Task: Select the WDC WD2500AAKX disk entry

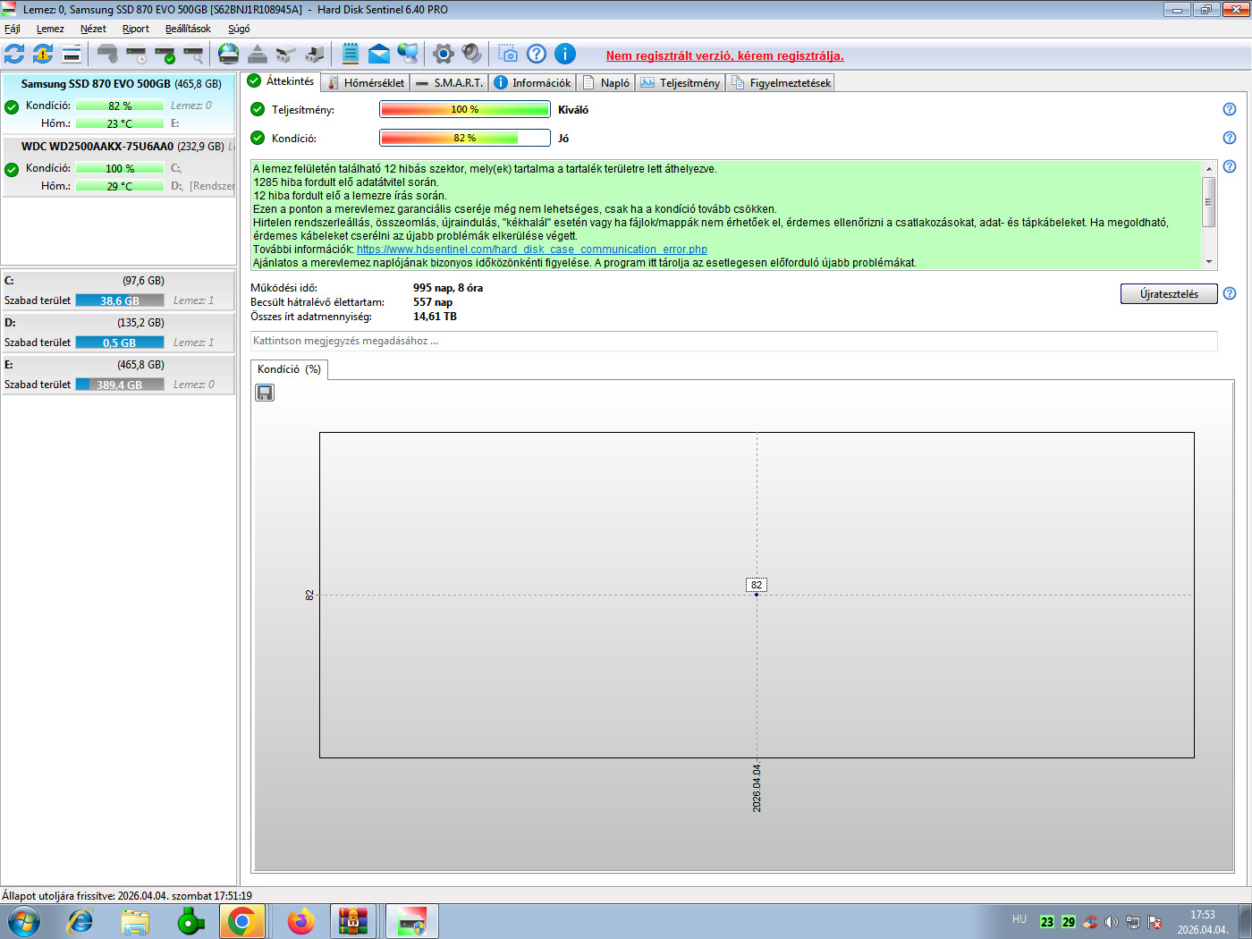Action: (x=119, y=165)
